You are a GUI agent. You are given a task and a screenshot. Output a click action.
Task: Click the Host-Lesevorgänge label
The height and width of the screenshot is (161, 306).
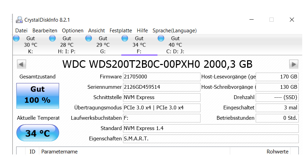tap(228, 77)
